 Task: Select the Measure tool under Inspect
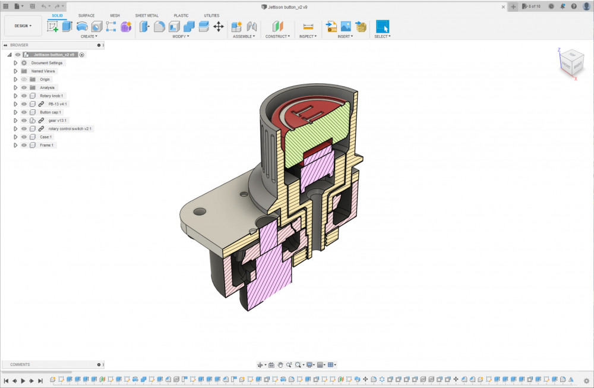tap(308, 27)
